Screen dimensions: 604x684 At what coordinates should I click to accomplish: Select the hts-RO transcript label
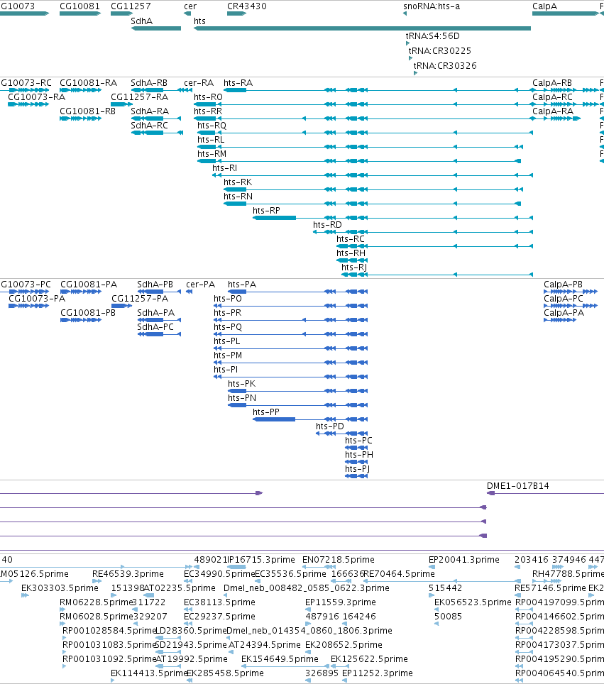(208, 96)
